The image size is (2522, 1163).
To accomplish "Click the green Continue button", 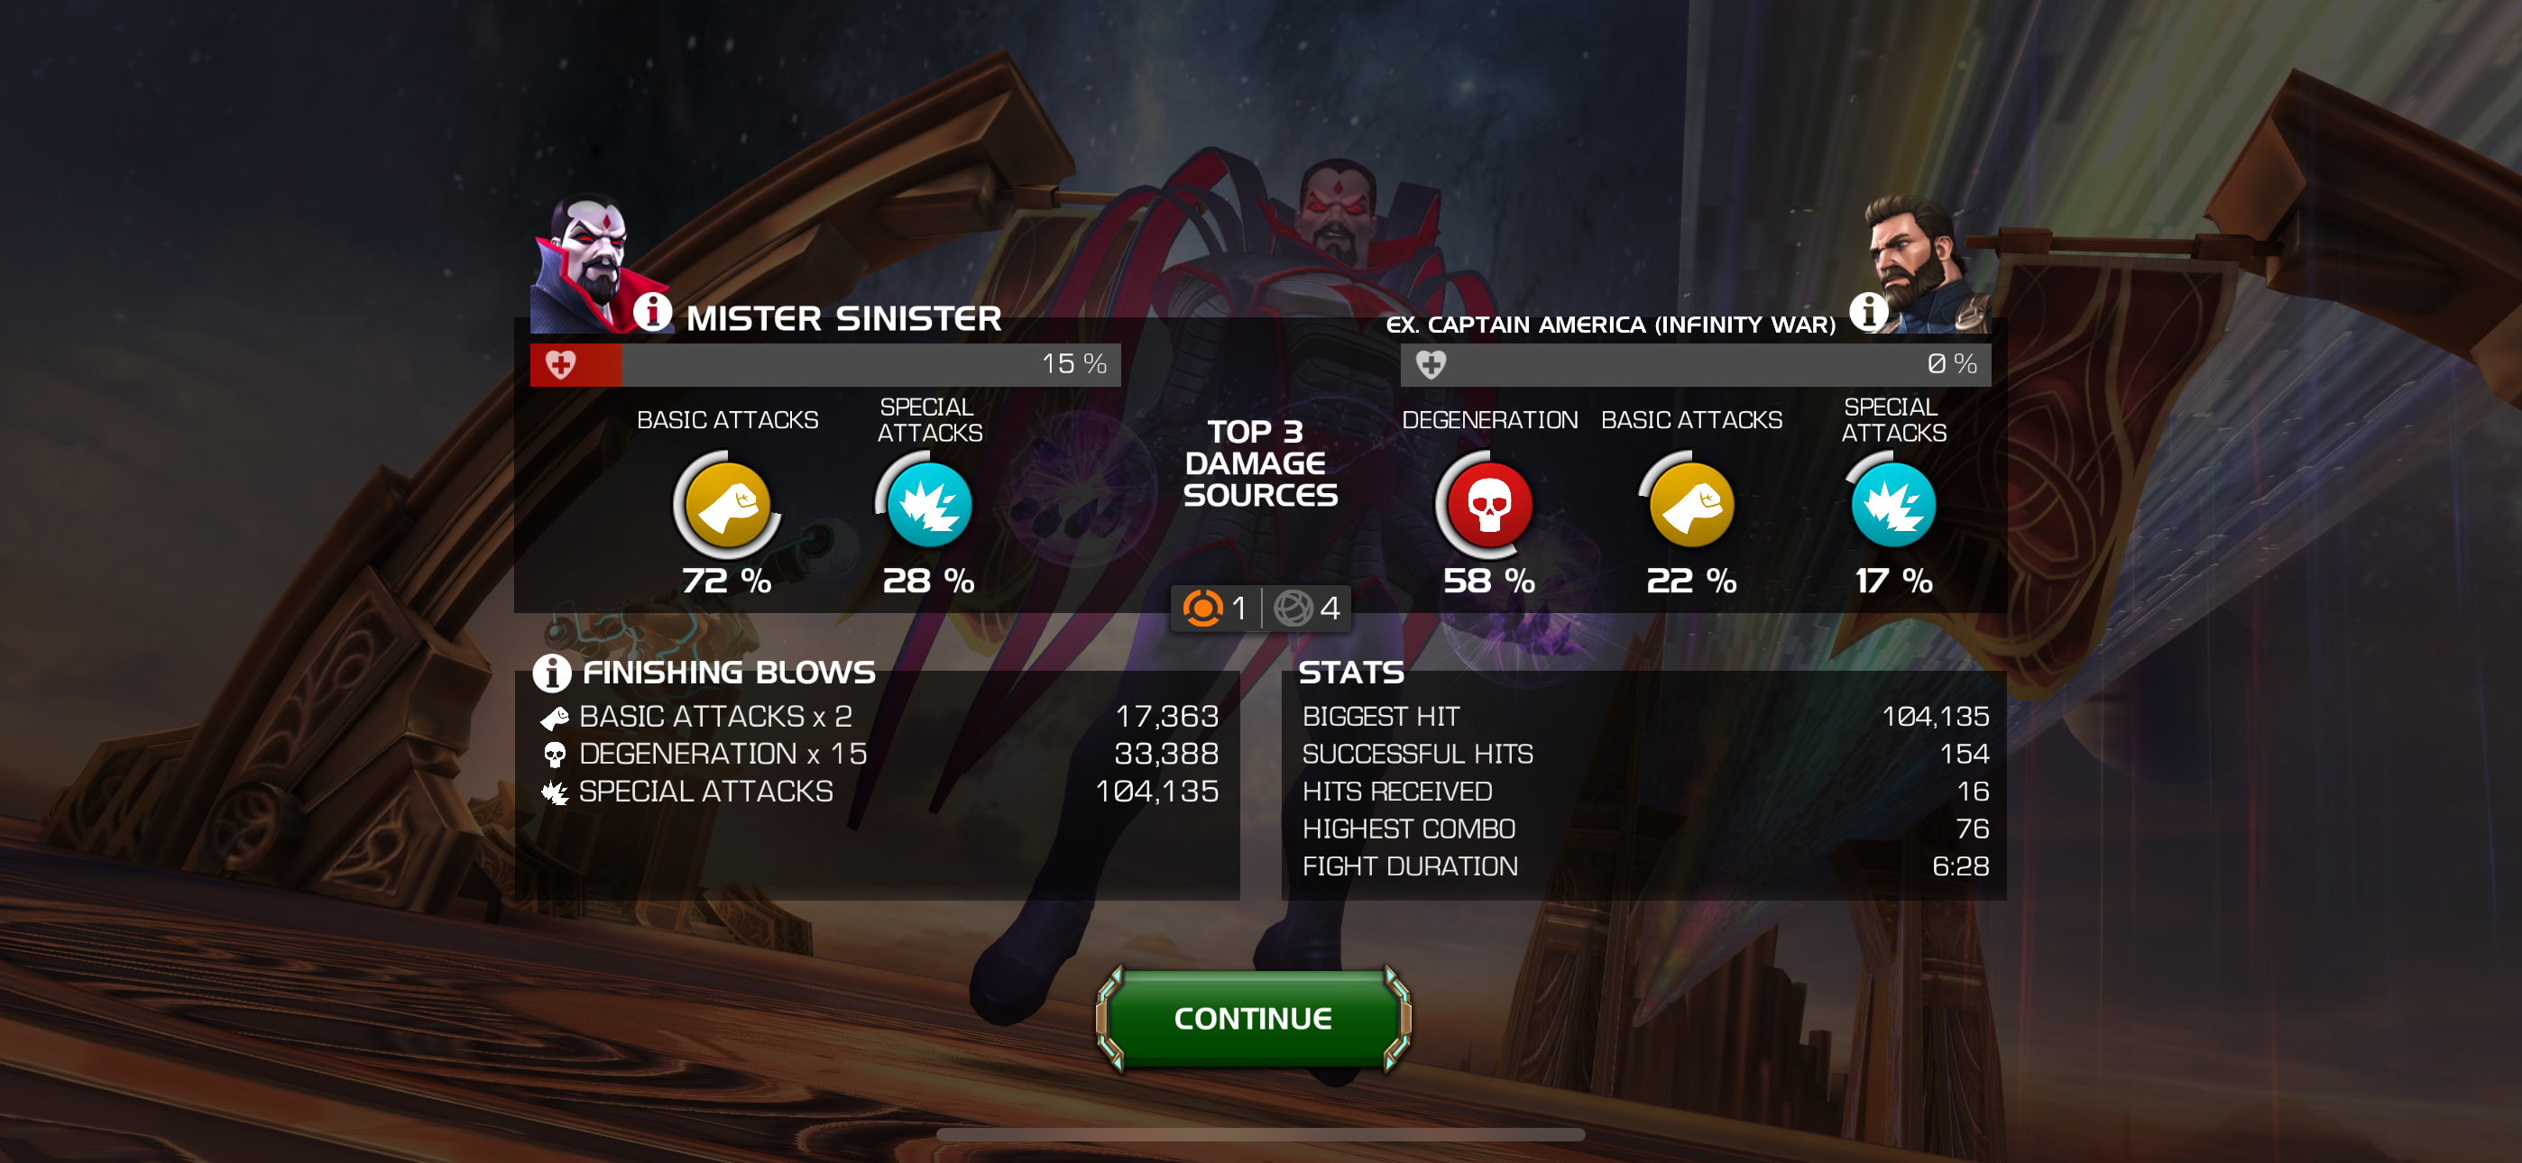I will point(1253,1018).
